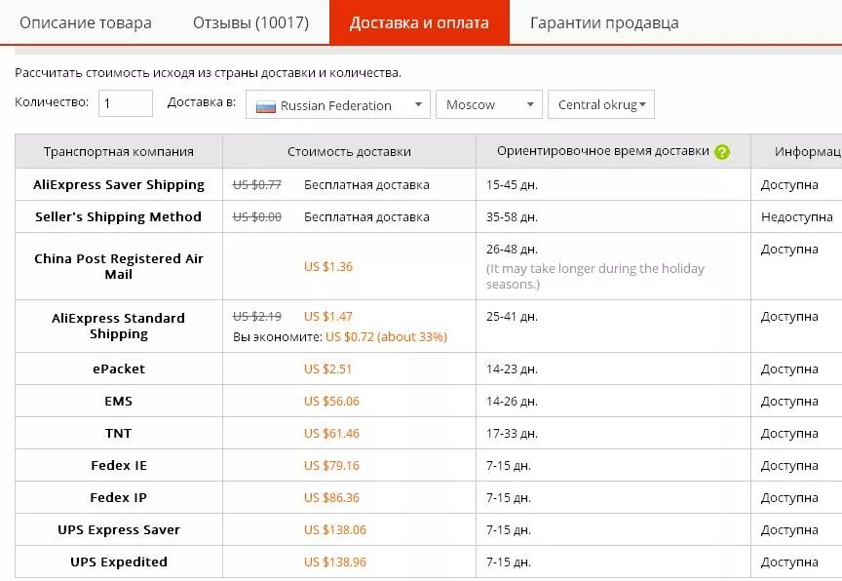Click the crossed-out US $0.77 price
The image size is (842, 581).
[x=257, y=184]
